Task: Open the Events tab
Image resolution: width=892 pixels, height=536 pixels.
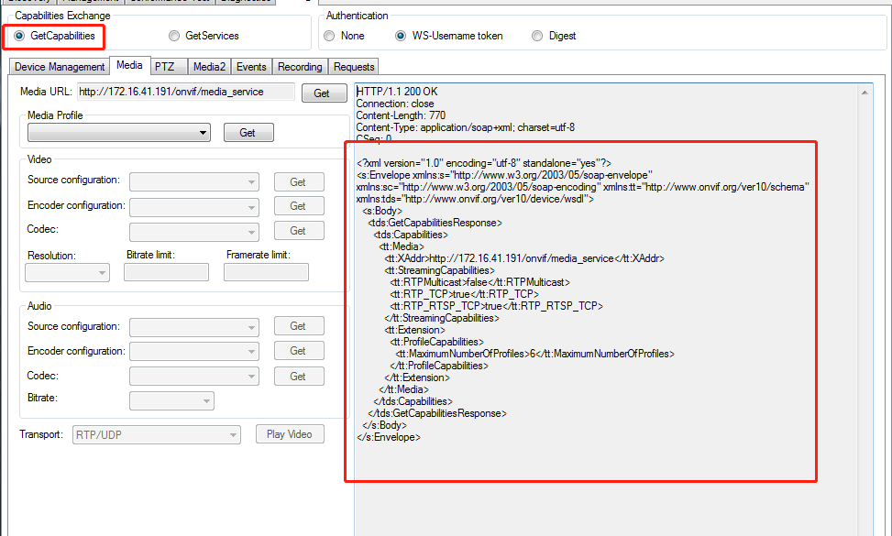Action: (x=251, y=66)
